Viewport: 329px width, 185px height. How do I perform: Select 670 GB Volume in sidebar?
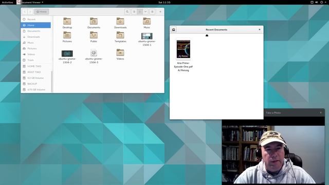[35, 89]
